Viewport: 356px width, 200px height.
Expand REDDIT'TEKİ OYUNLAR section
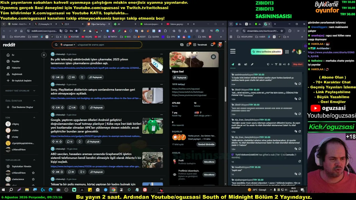(21, 91)
